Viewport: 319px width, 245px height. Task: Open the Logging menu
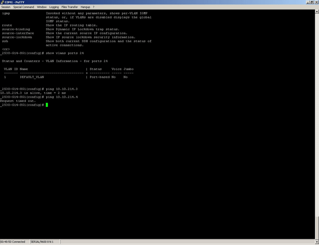click(54, 7)
